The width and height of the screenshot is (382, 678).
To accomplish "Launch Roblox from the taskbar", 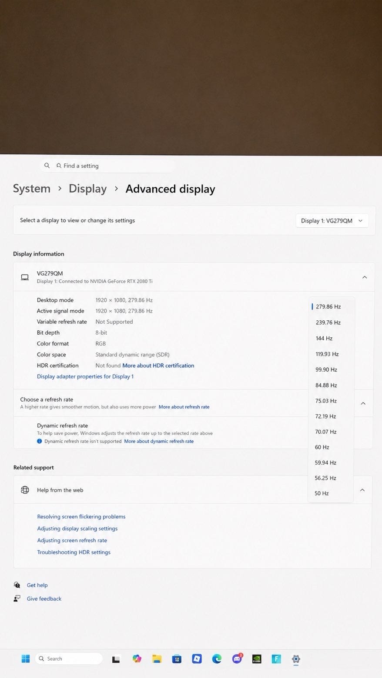I will 197,659.
